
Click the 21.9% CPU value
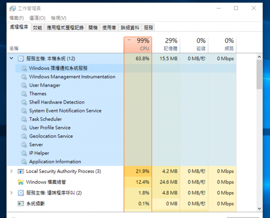(x=142, y=171)
